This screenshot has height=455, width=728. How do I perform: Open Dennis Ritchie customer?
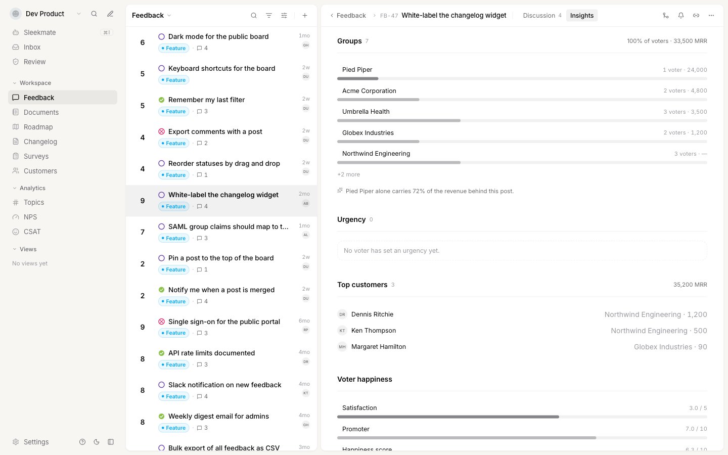click(x=522, y=314)
